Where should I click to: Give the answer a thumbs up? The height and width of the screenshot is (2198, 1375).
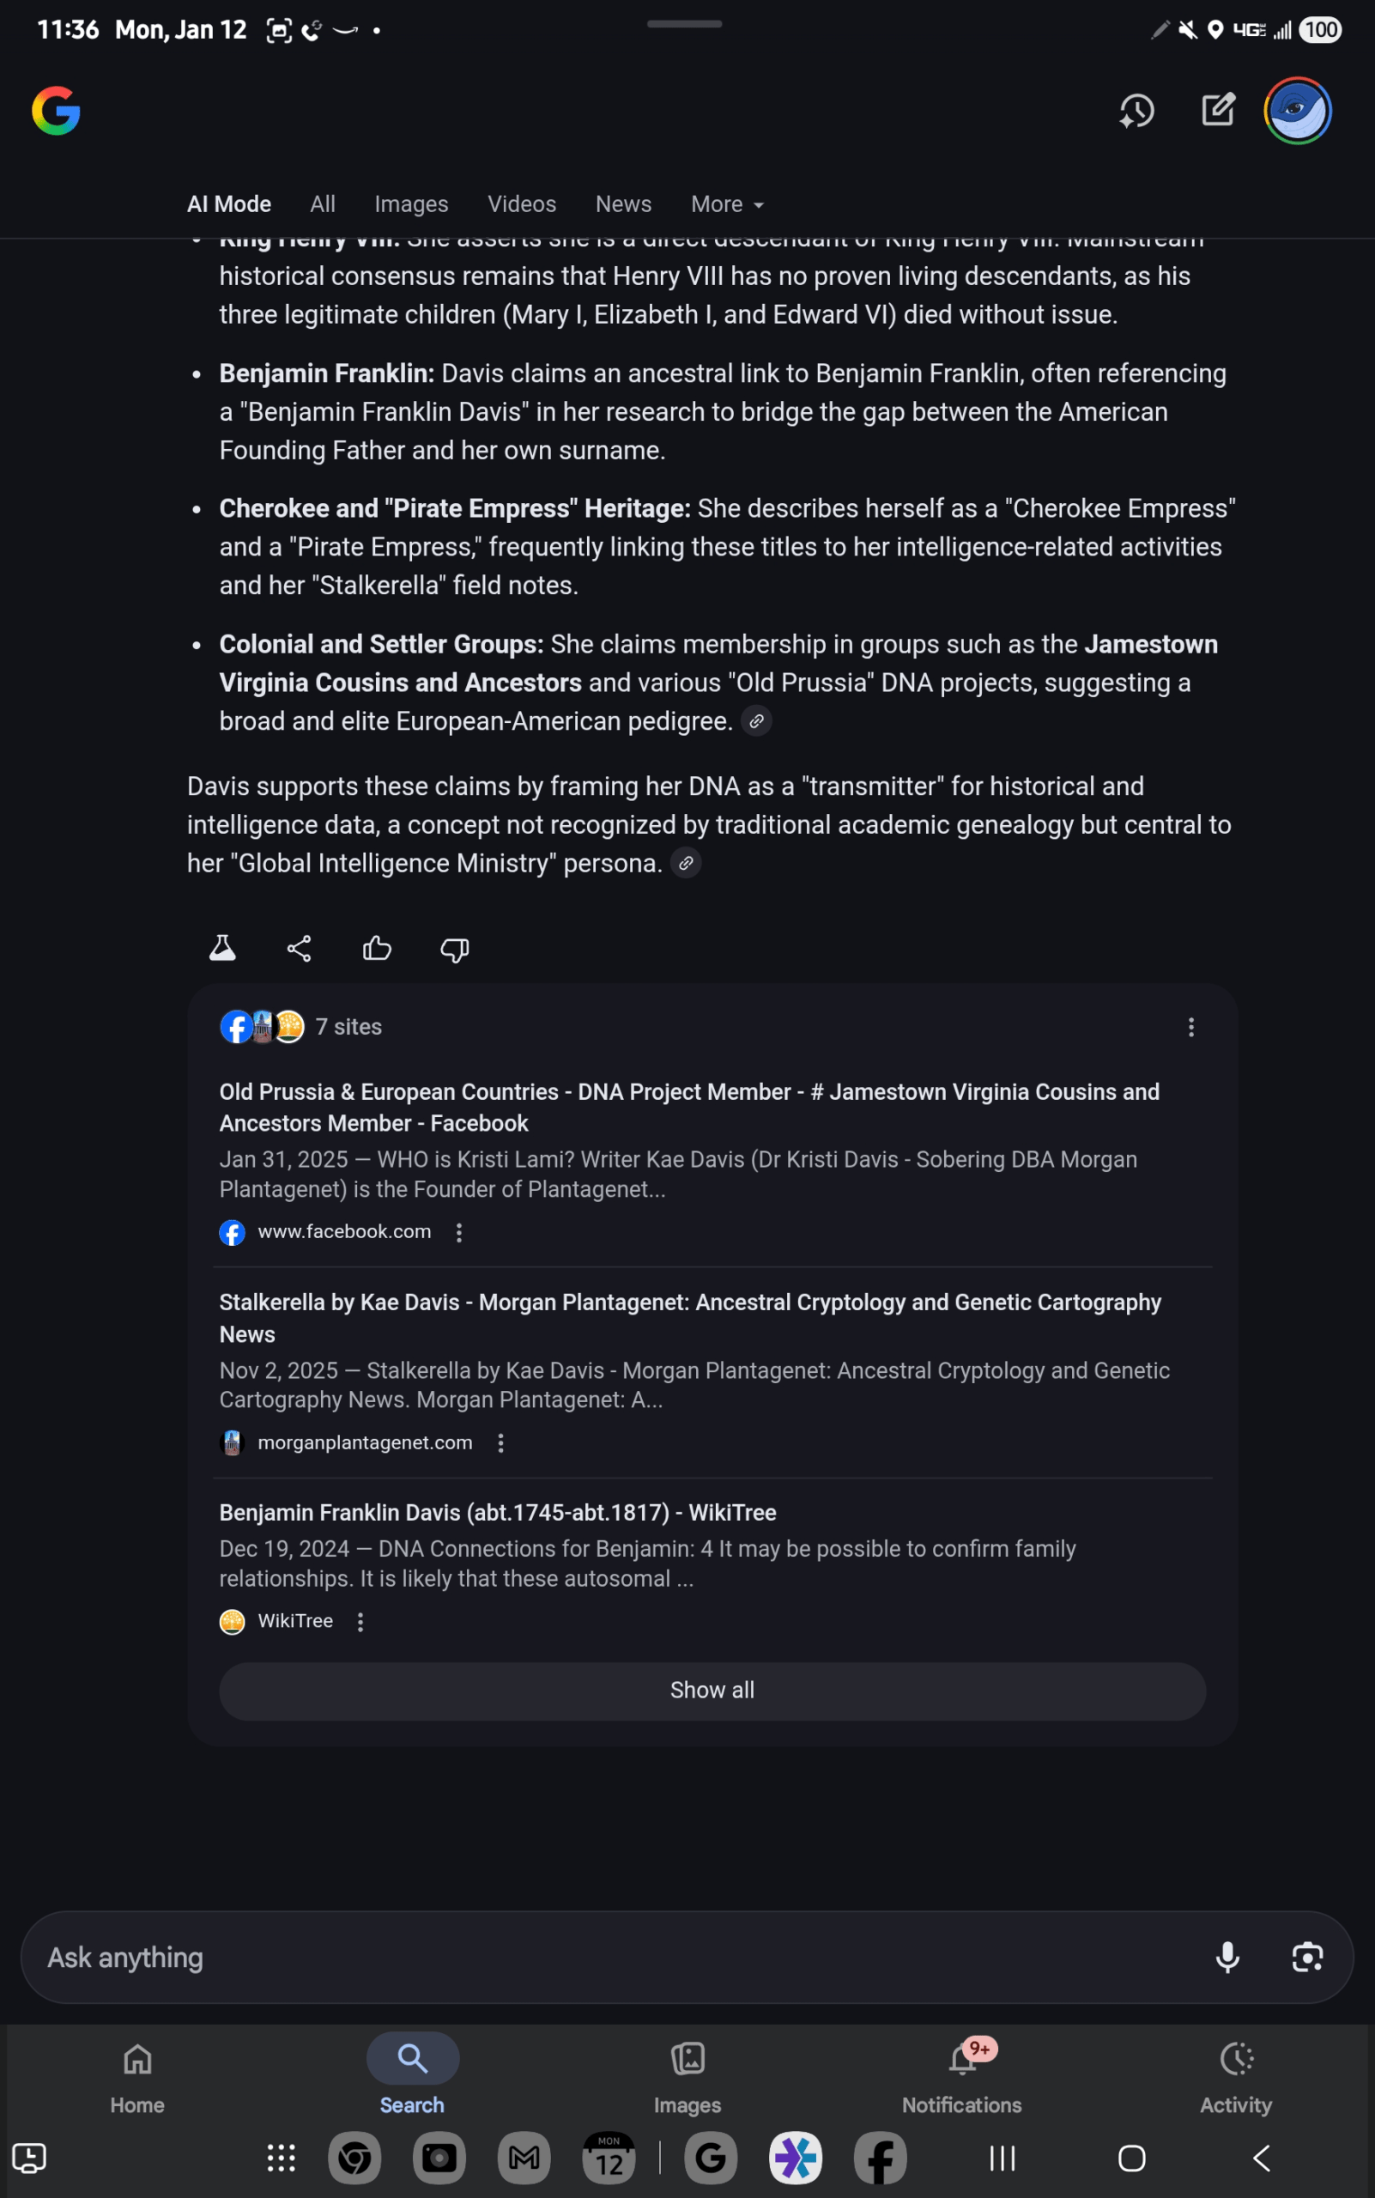point(377,949)
